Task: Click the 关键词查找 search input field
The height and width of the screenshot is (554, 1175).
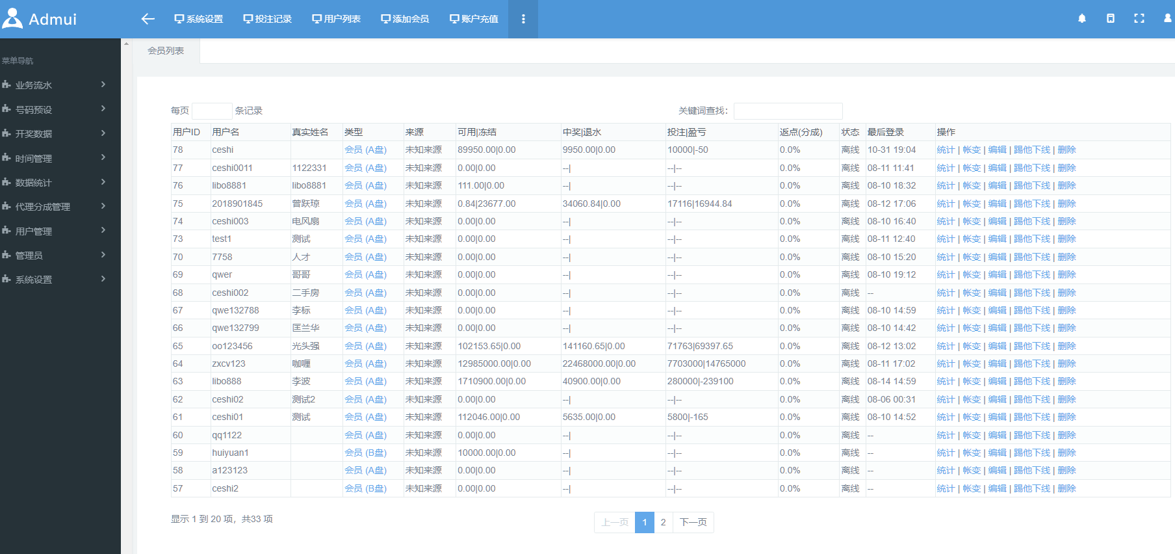Action: 788,111
